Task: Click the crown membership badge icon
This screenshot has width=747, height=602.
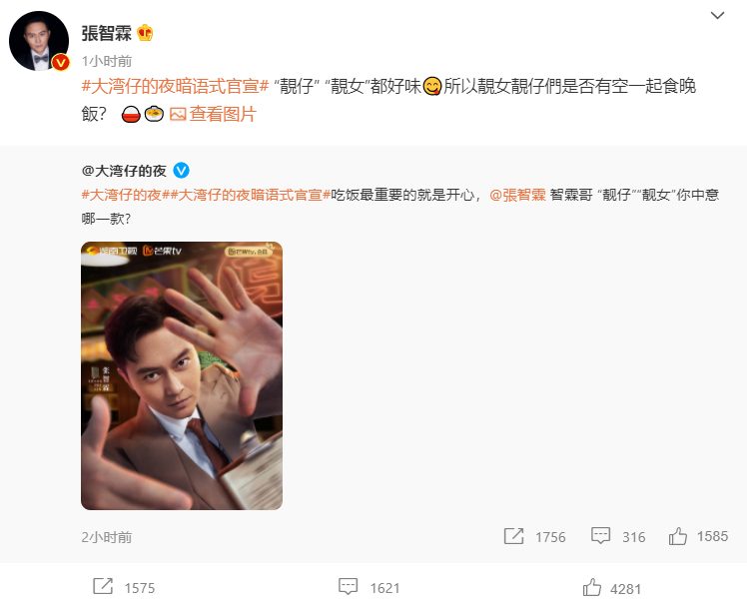Action: [x=145, y=33]
